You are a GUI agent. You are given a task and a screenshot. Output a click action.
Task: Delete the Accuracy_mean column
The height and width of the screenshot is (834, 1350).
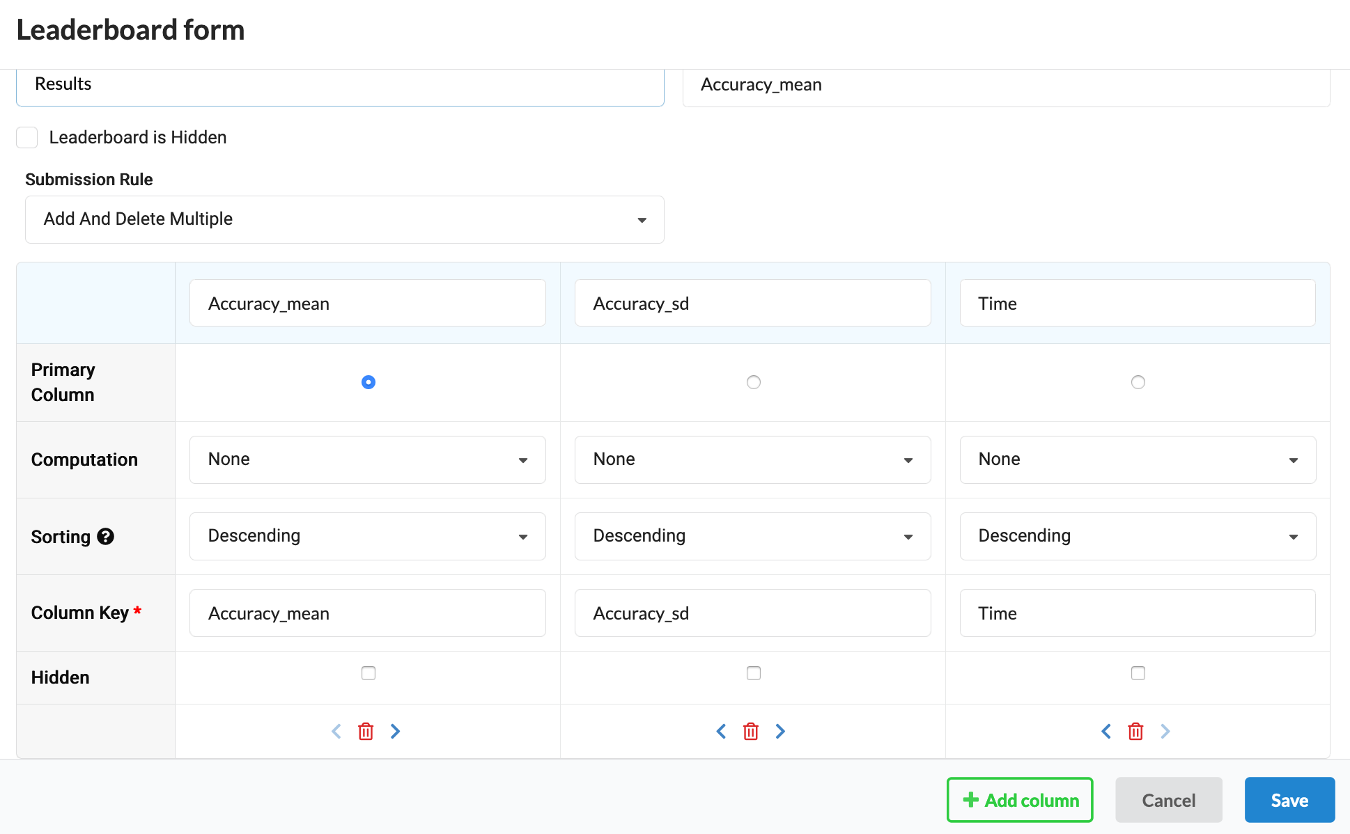[x=366, y=731]
